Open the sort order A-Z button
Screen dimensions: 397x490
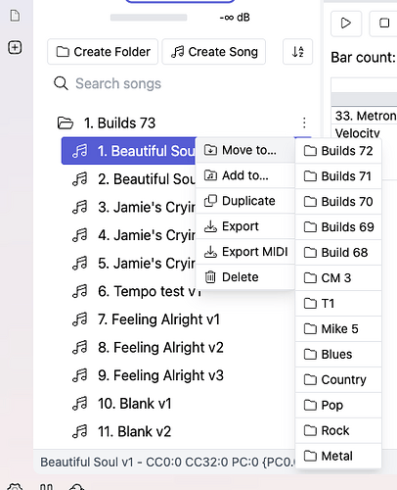pyautogui.click(x=297, y=52)
